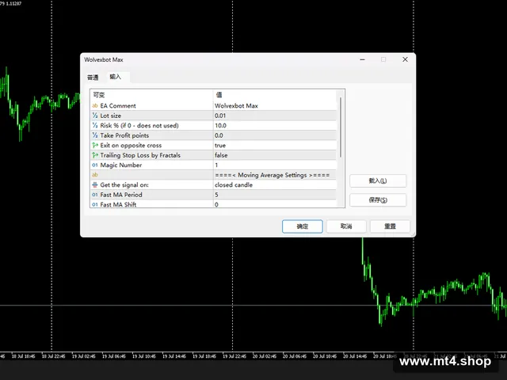Select the Lot size parameter name
The height and width of the screenshot is (380, 507).
pyautogui.click(x=111, y=116)
